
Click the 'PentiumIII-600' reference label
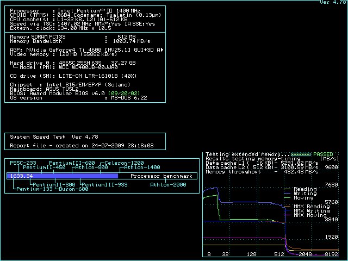coord(72,163)
